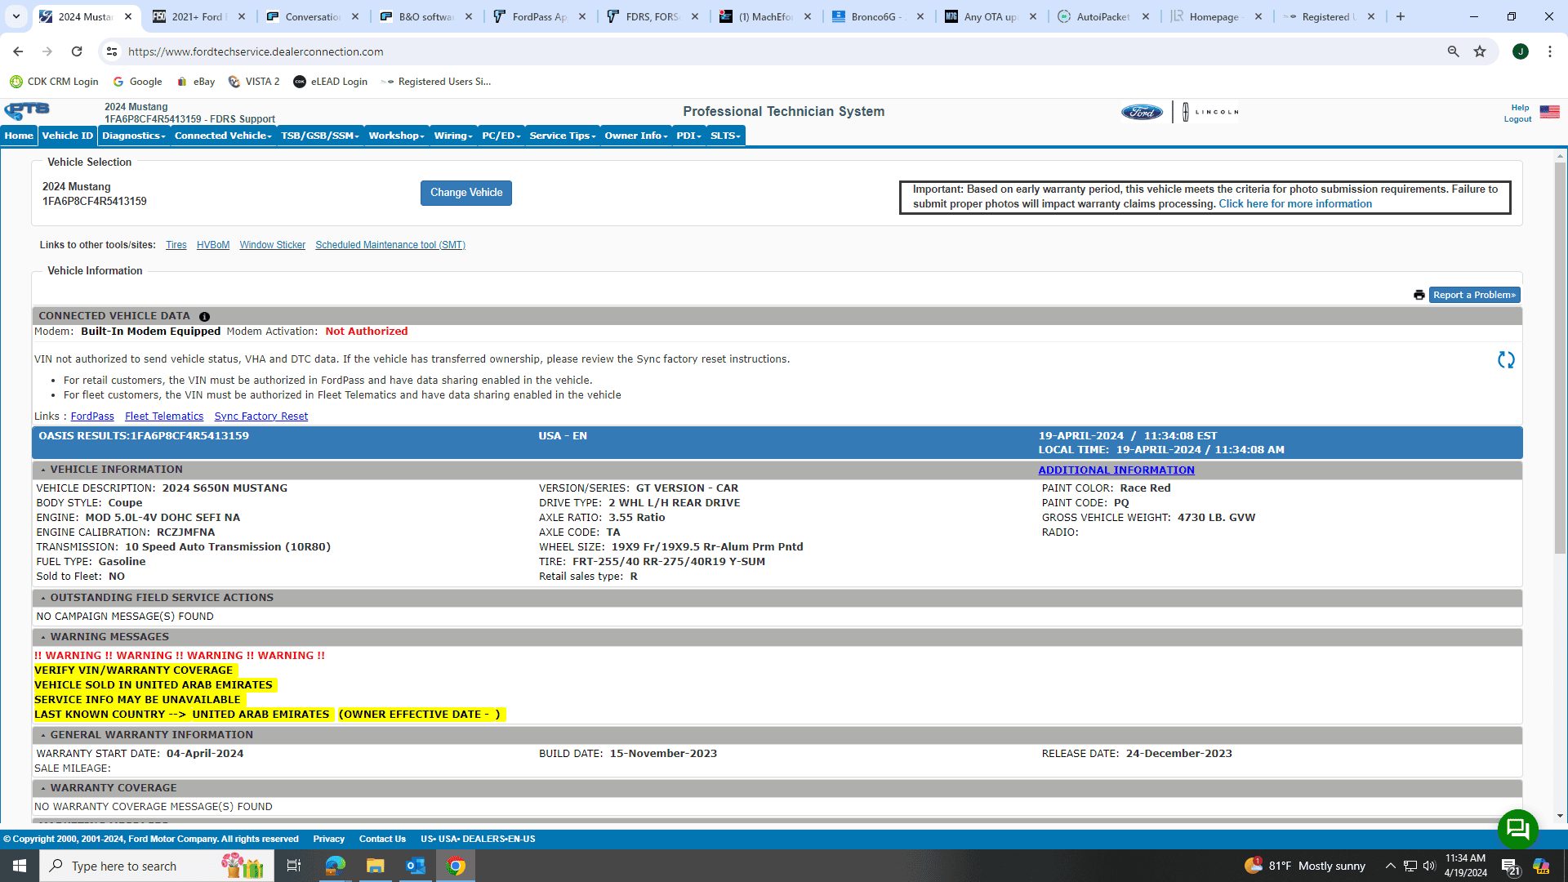Open notification center icon

1509,866
